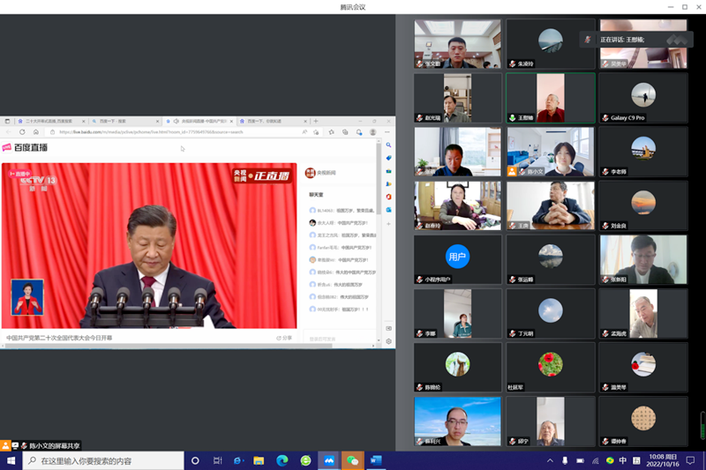Screen dimensions: 706x470
Task: Click the 陈小文的屏幕共享 label
Action: (55, 445)
